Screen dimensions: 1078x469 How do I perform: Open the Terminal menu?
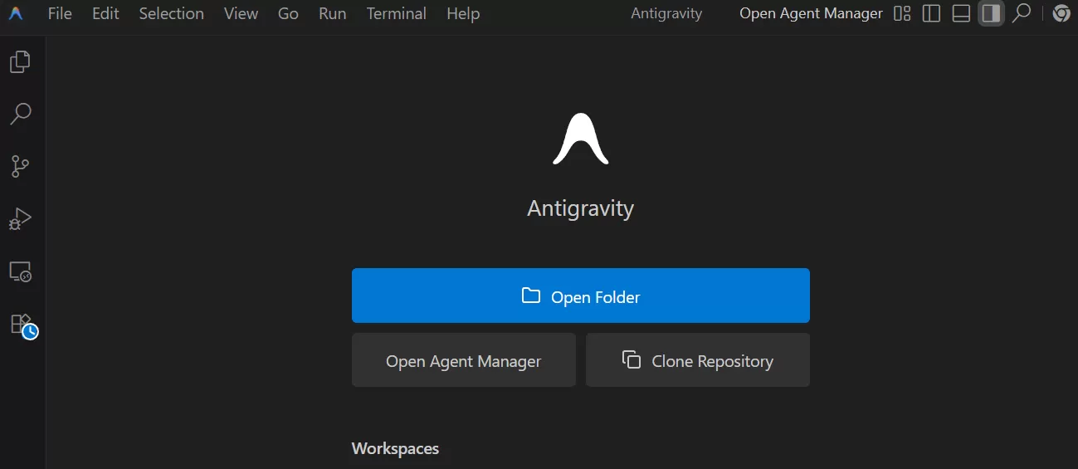[x=396, y=14]
